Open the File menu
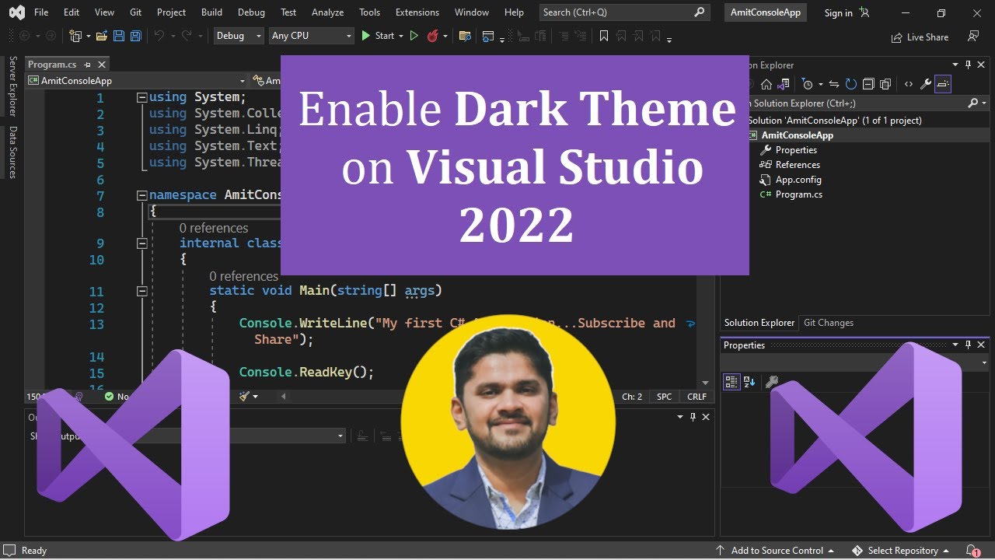 pyautogui.click(x=41, y=12)
